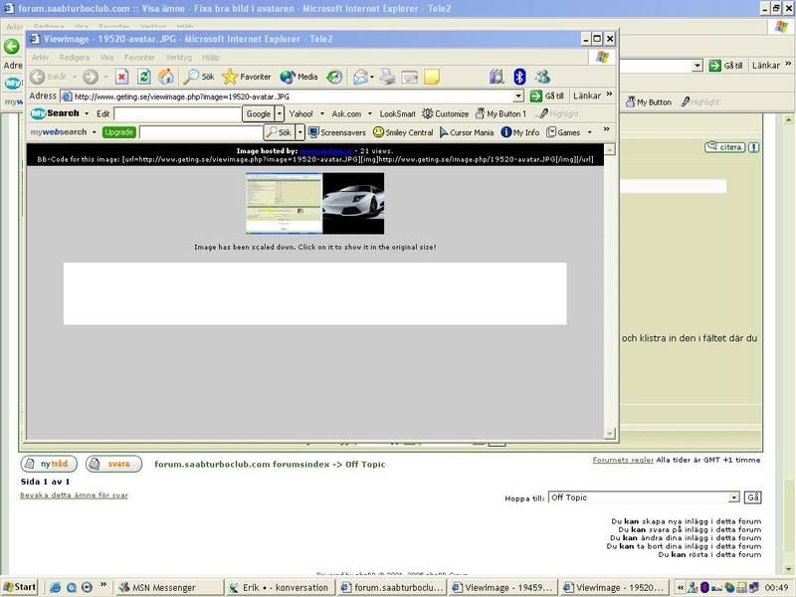
Task: Click the Bluetooth icon in toolbar
Action: click(x=518, y=77)
